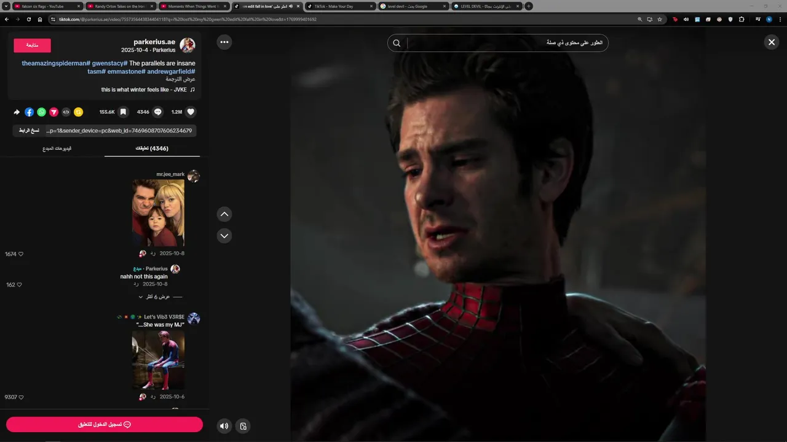
Task: Click the browser back arrow
Action: point(7,19)
